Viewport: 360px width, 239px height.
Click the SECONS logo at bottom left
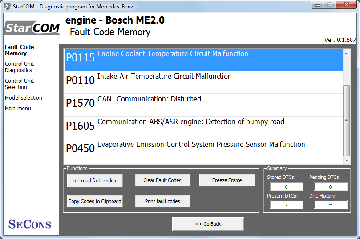tap(30, 224)
